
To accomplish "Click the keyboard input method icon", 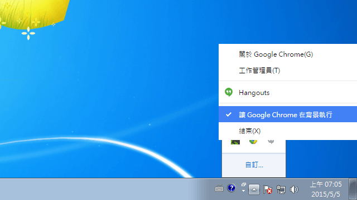I will pyautogui.click(x=219, y=188).
